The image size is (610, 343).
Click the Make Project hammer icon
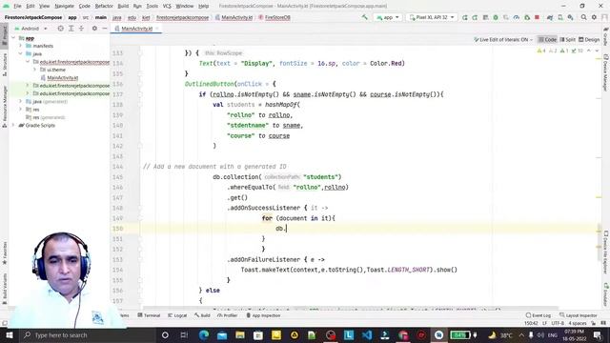point(364,17)
